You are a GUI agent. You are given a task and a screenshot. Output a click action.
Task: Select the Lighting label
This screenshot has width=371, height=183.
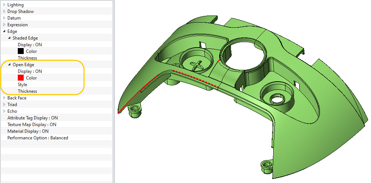coord(16,5)
